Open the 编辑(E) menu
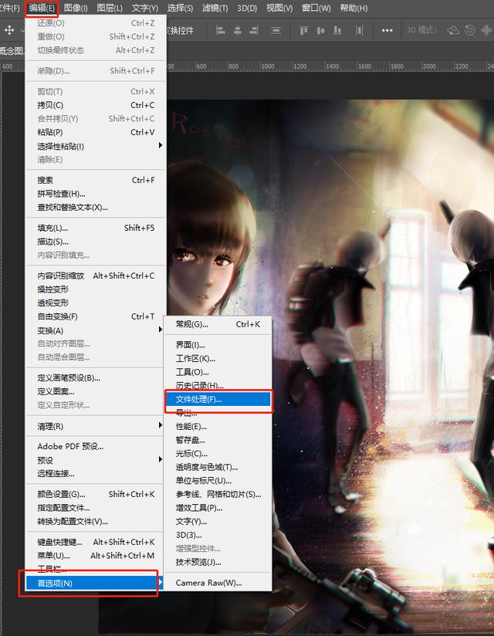 (42, 8)
